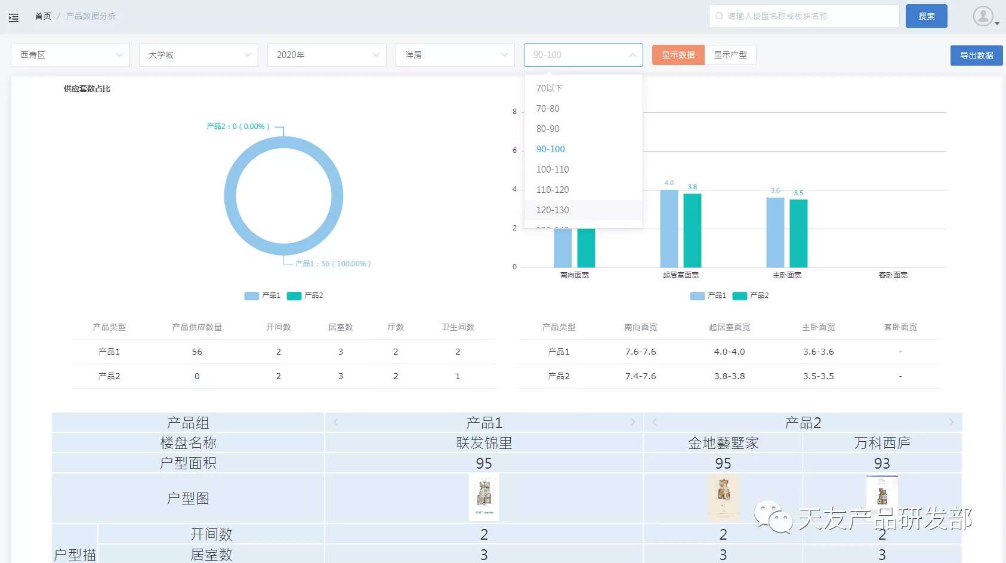Click the magnifier icon in the search box

[x=718, y=16]
